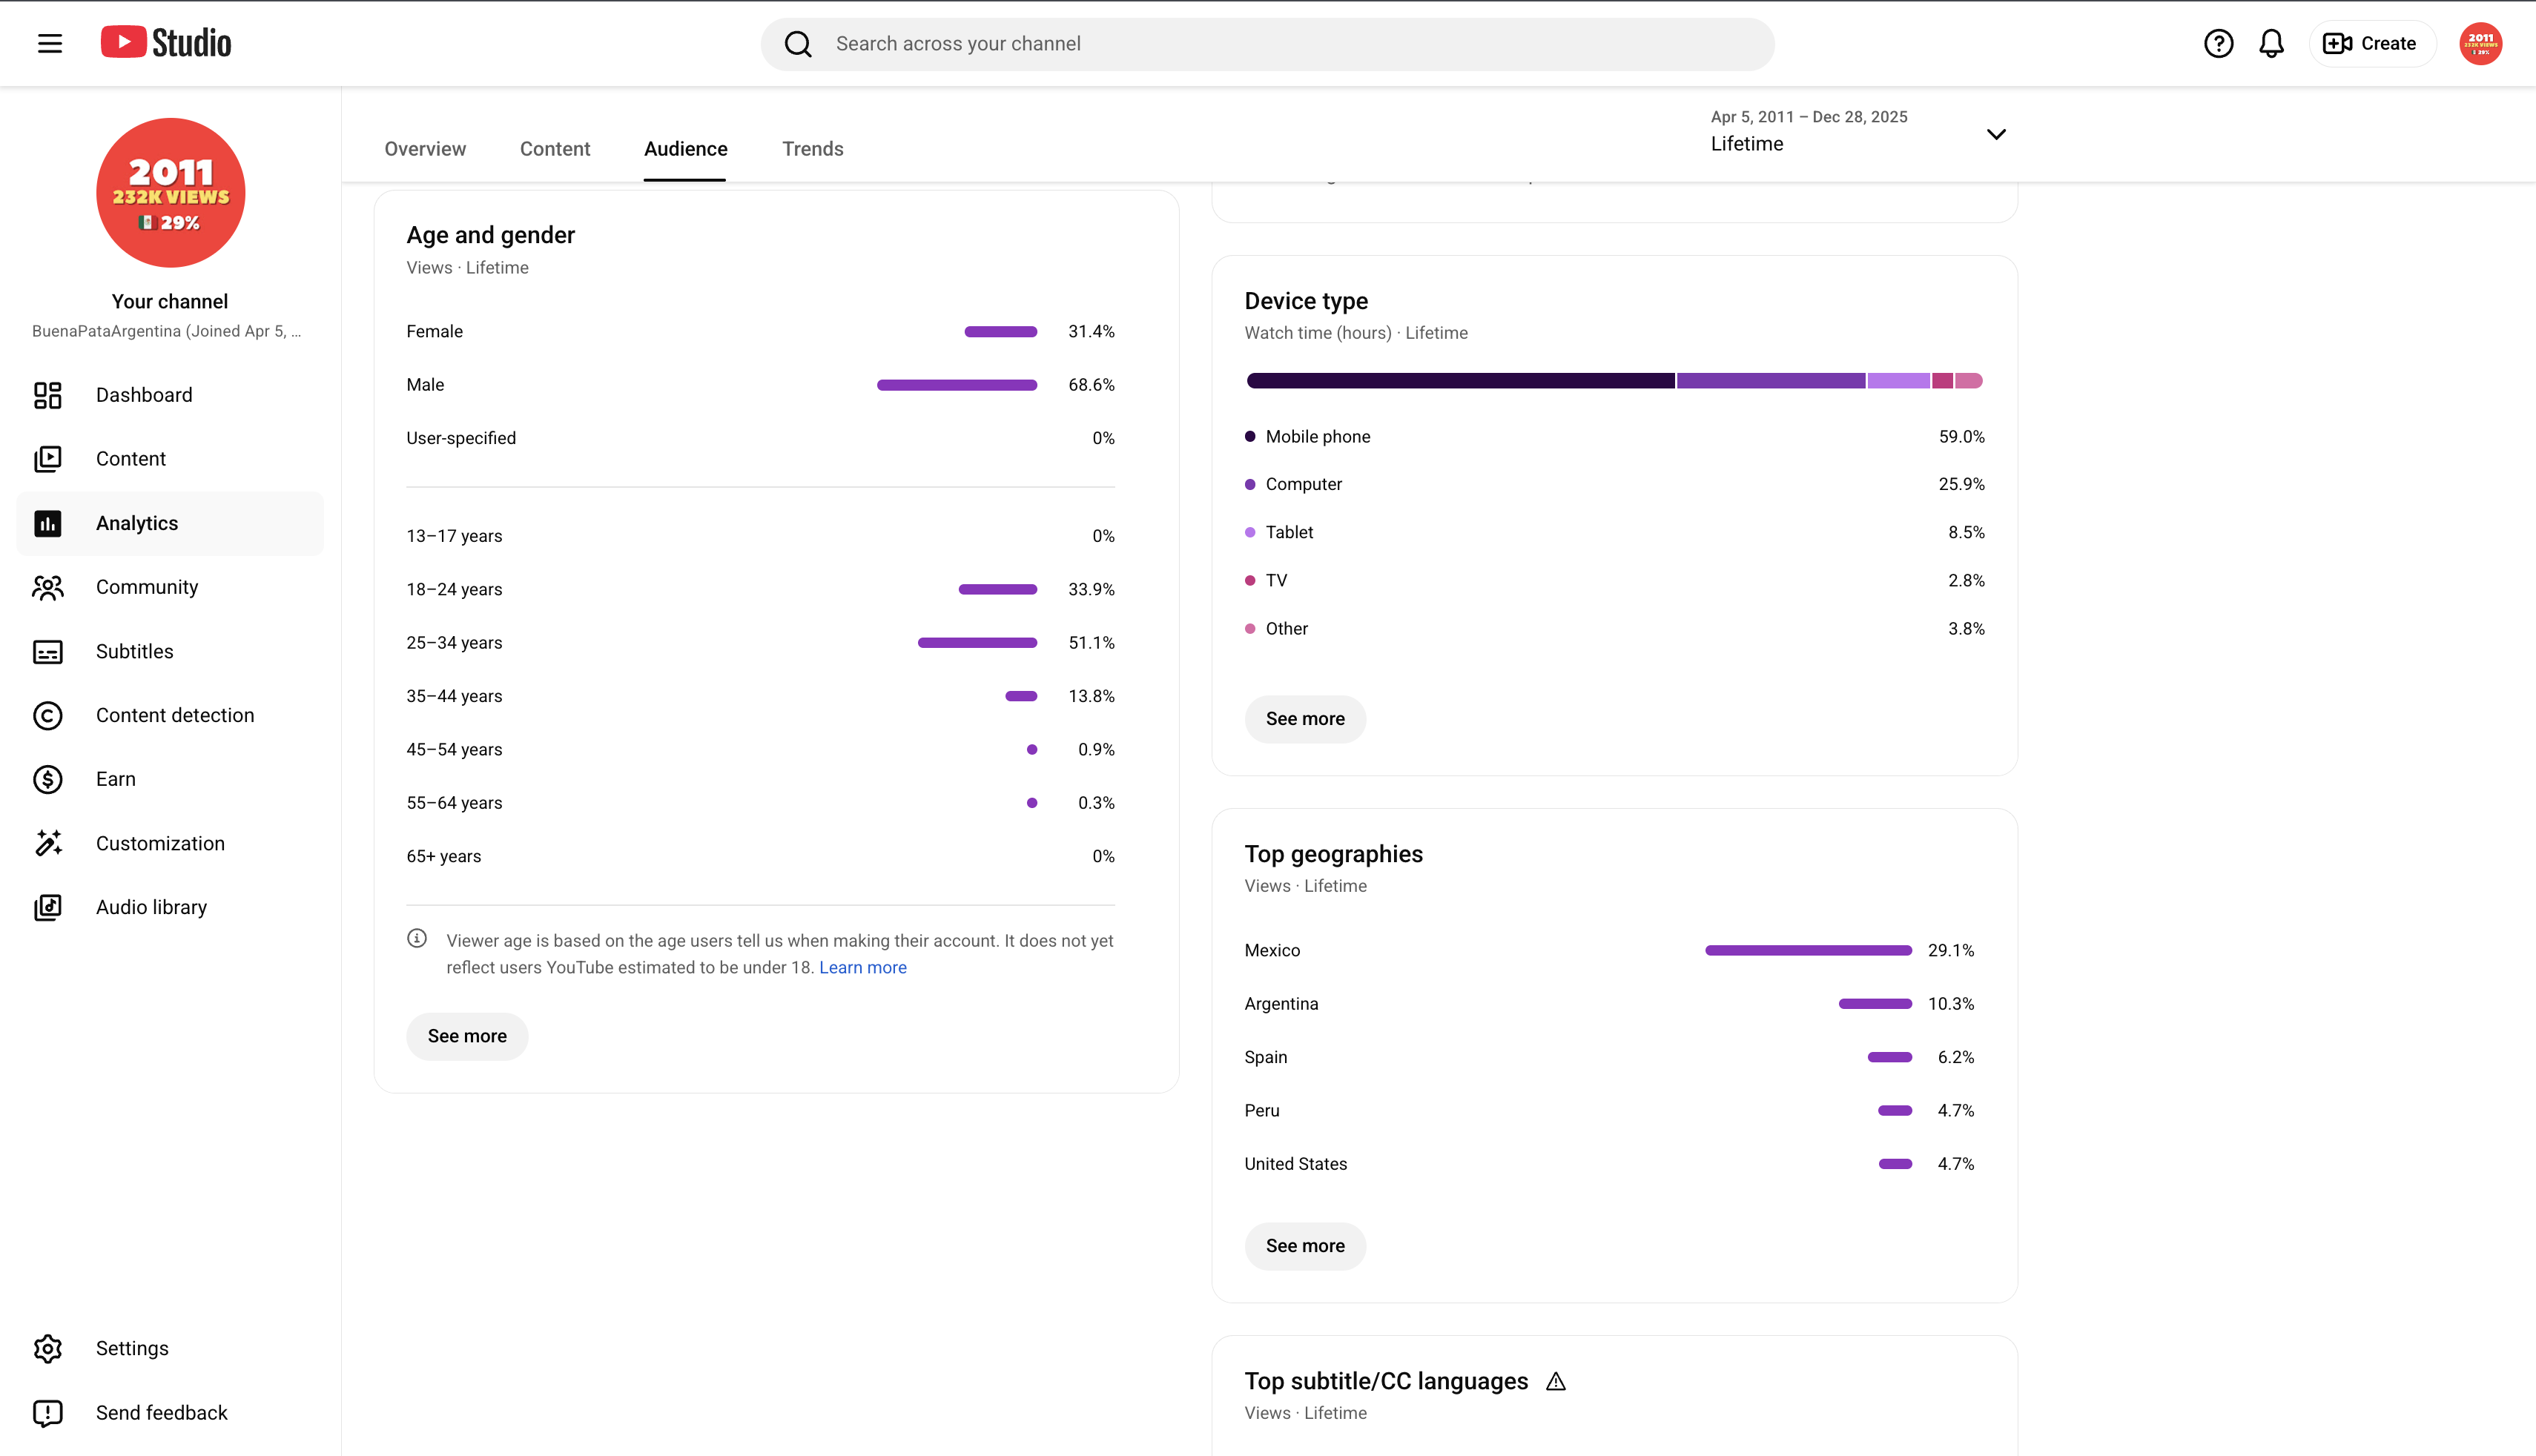This screenshot has width=2536, height=1456.
Task: Click the Settings gear icon
Action: pos(48,1348)
